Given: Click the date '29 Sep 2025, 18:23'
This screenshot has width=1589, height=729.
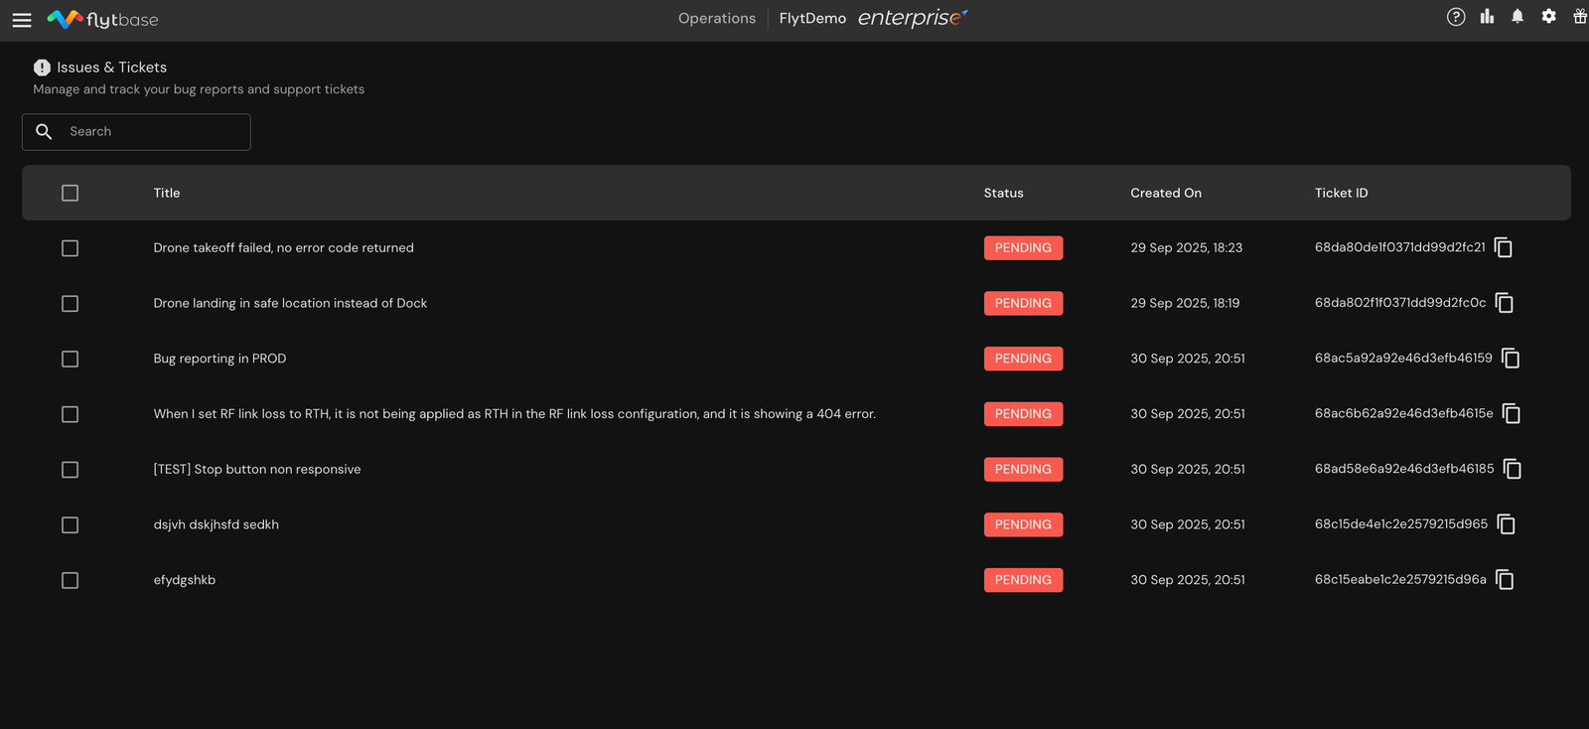Looking at the screenshot, I should coord(1186,248).
